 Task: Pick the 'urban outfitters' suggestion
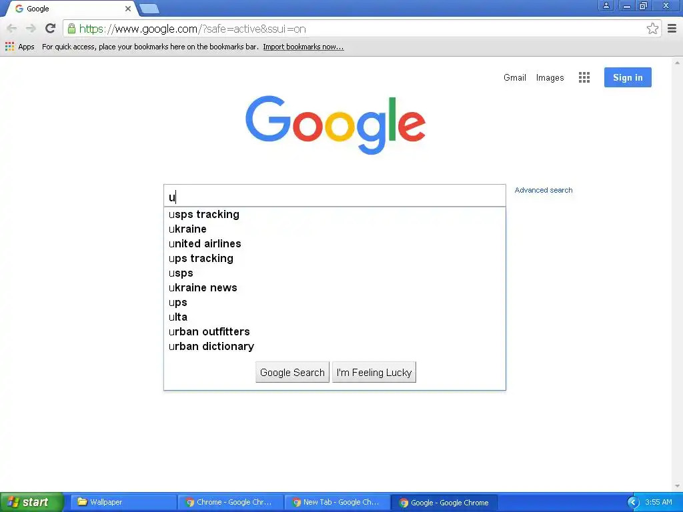coord(335,332)
